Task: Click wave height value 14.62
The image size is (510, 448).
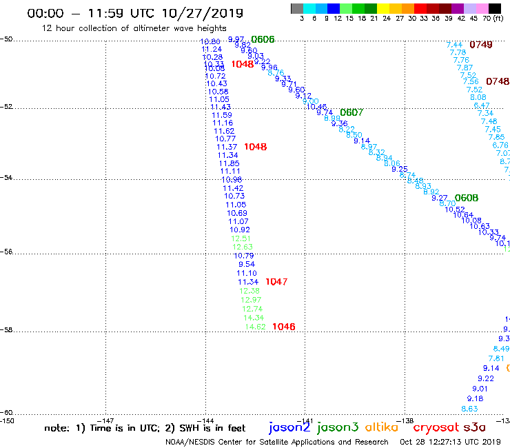Action: [x=255, y=327]
